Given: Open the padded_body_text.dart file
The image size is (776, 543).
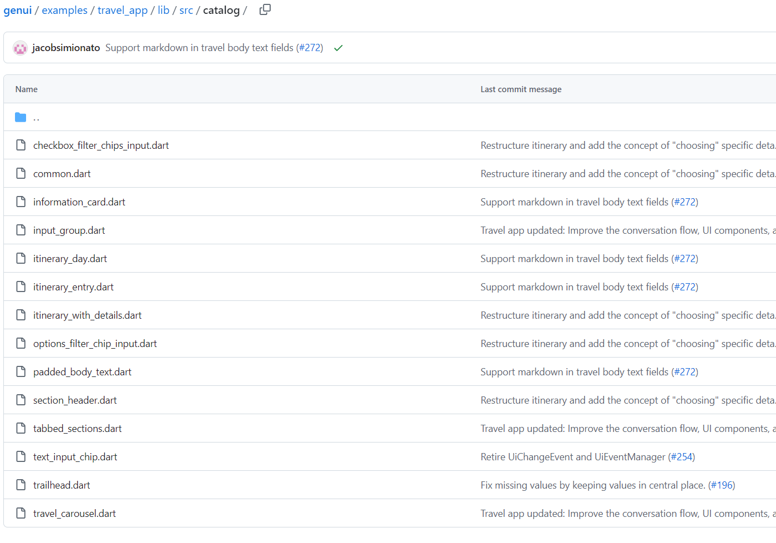Looking at the screenshot, I should click(82, 372).
